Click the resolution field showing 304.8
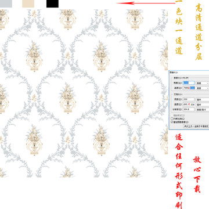Image resolution: width=209 pixels, height=209 pixels. (x=189, y=109)
